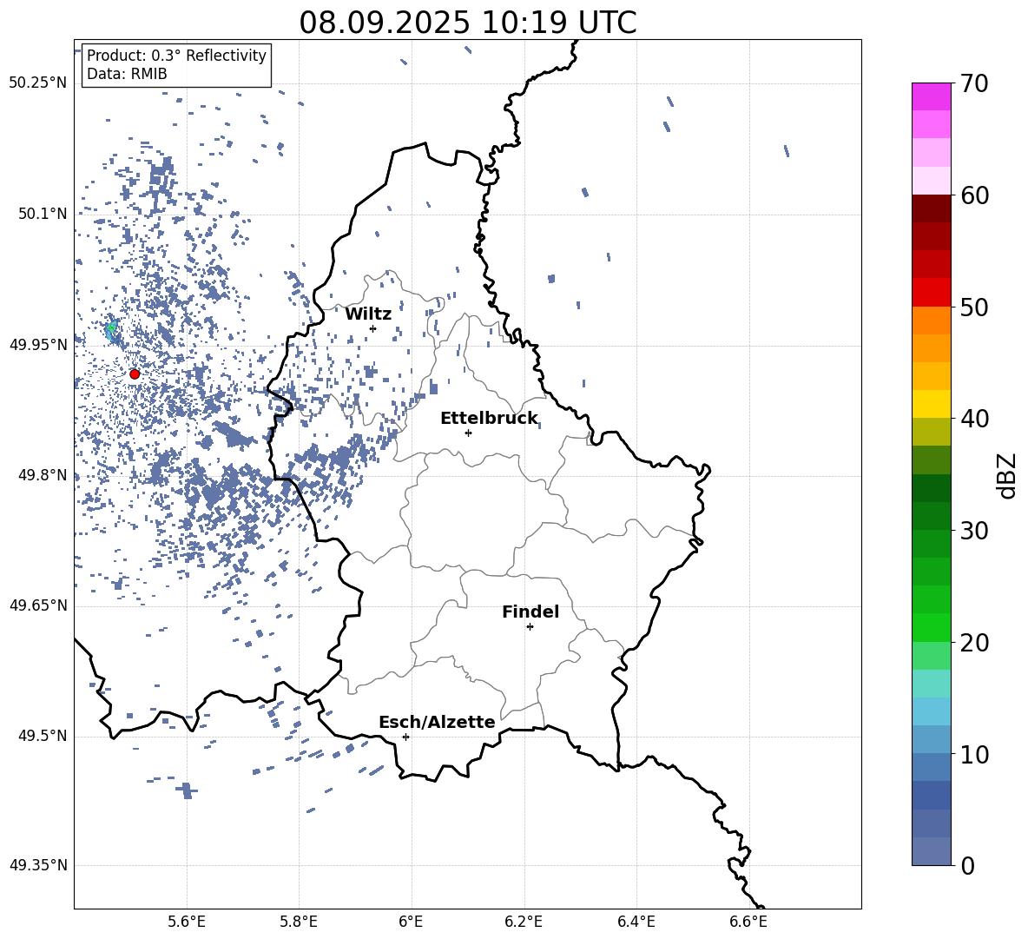The image size is (1028, 939).
Task: Click the 'Wiltz' city label
Action: click(x=368, y=314)
